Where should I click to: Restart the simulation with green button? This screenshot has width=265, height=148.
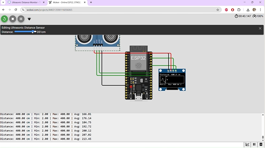(x=5, y=19)
